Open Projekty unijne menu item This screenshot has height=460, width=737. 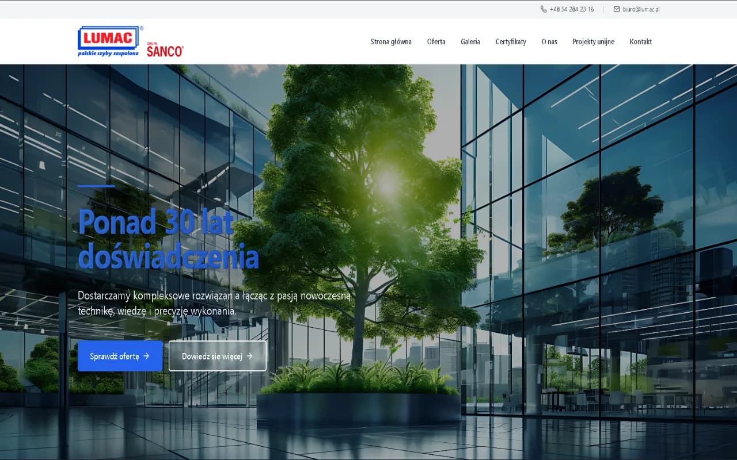pos(593,41)
